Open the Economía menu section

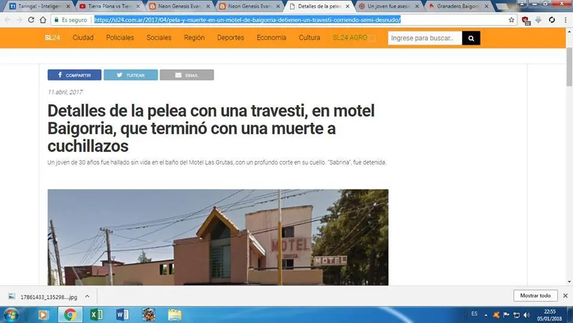click(x=271, y=38)
